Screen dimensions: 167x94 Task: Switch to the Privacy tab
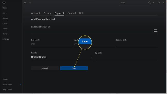[47, 13]
